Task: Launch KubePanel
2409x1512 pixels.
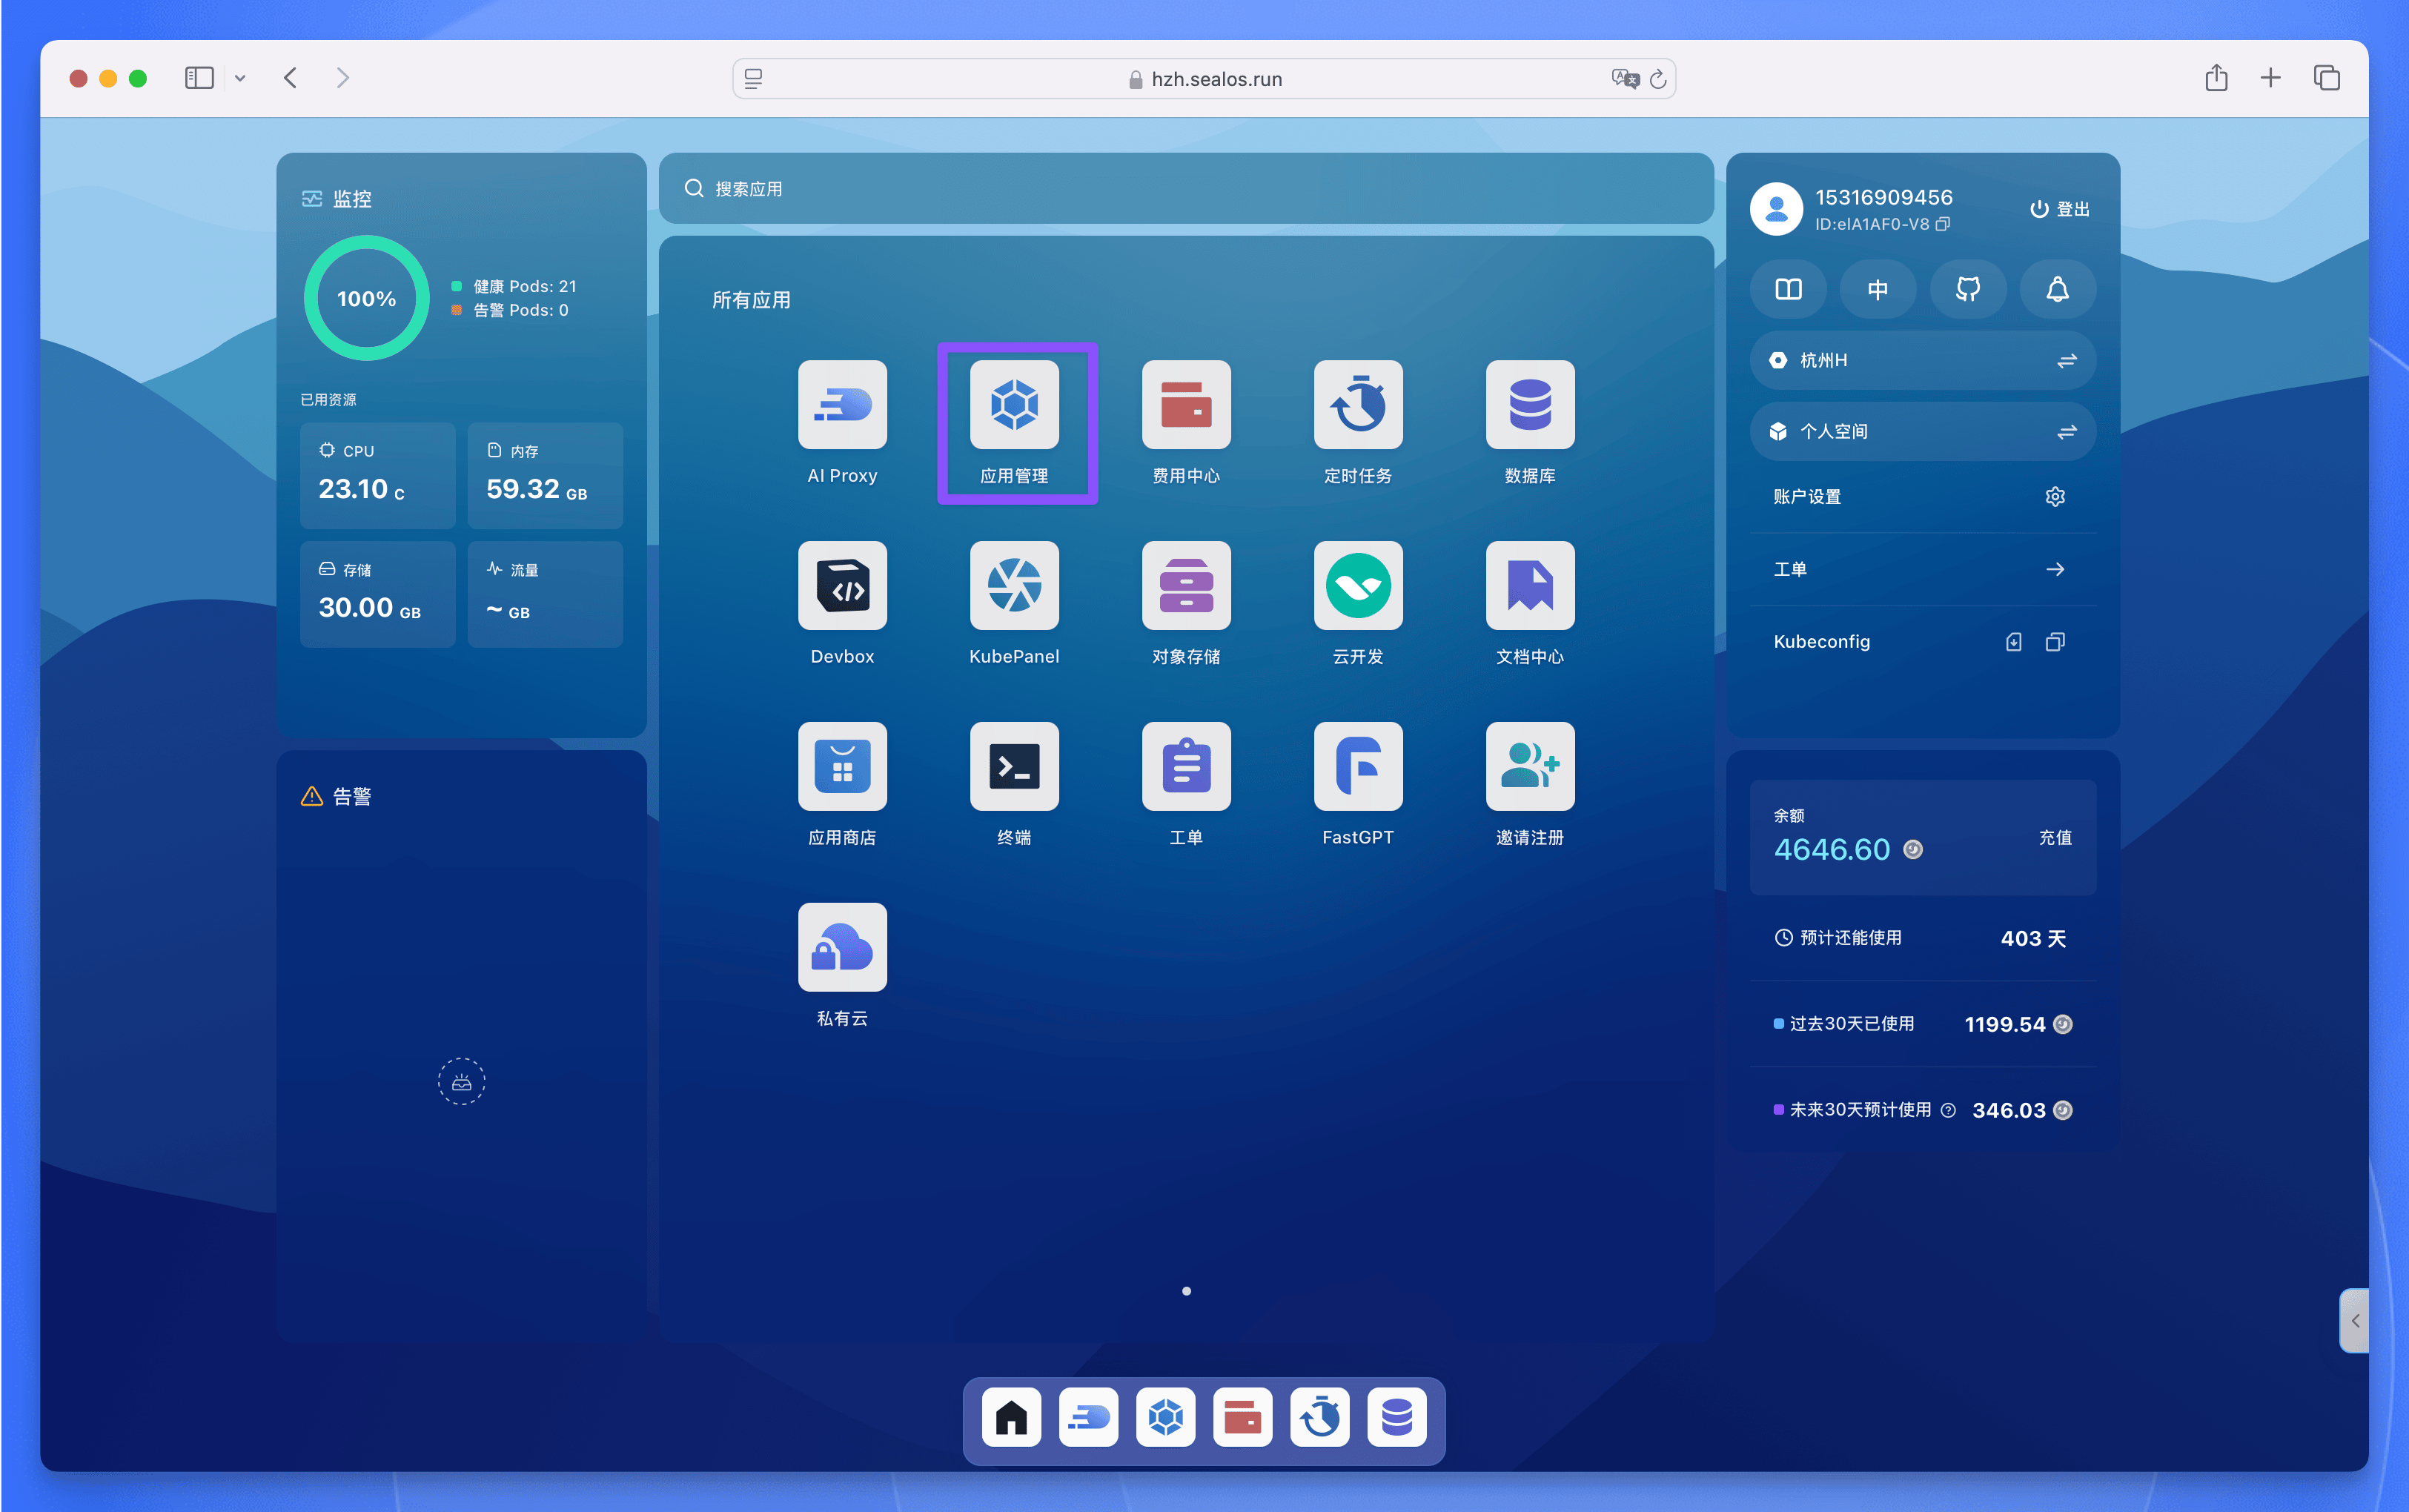Action: 1013,586
